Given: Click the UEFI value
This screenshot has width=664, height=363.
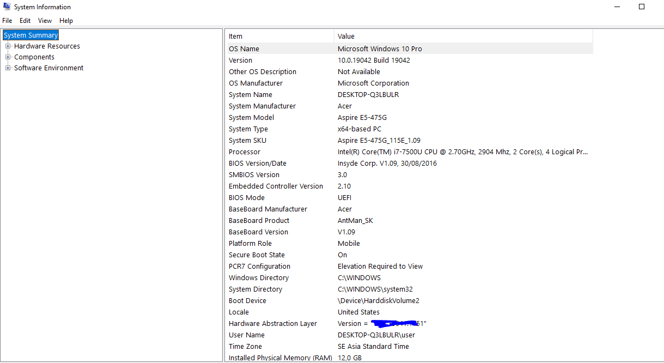Looking at the screenshot, I should pyautogui.click(x=345, y=198).
